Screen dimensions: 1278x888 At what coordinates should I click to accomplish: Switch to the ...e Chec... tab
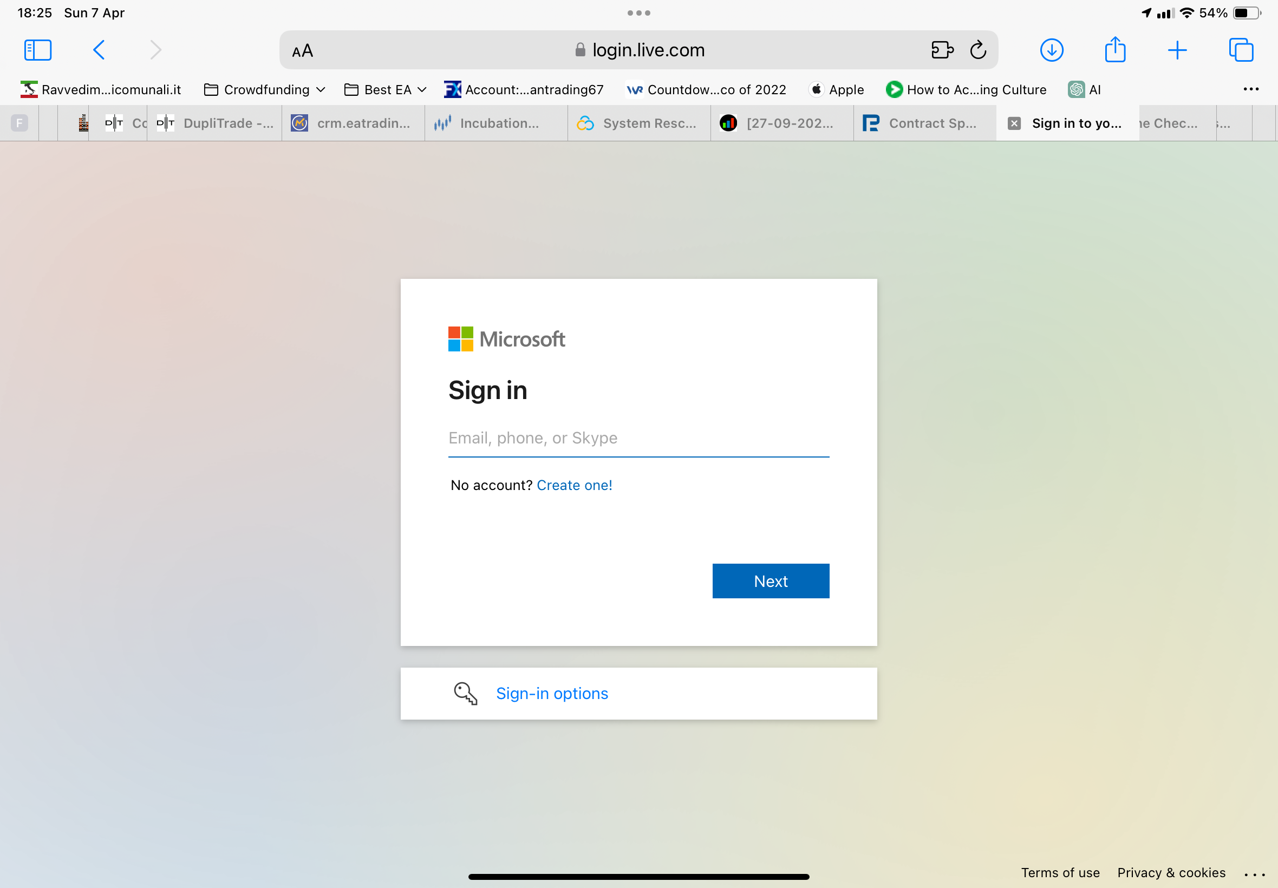pos(1177,123)
